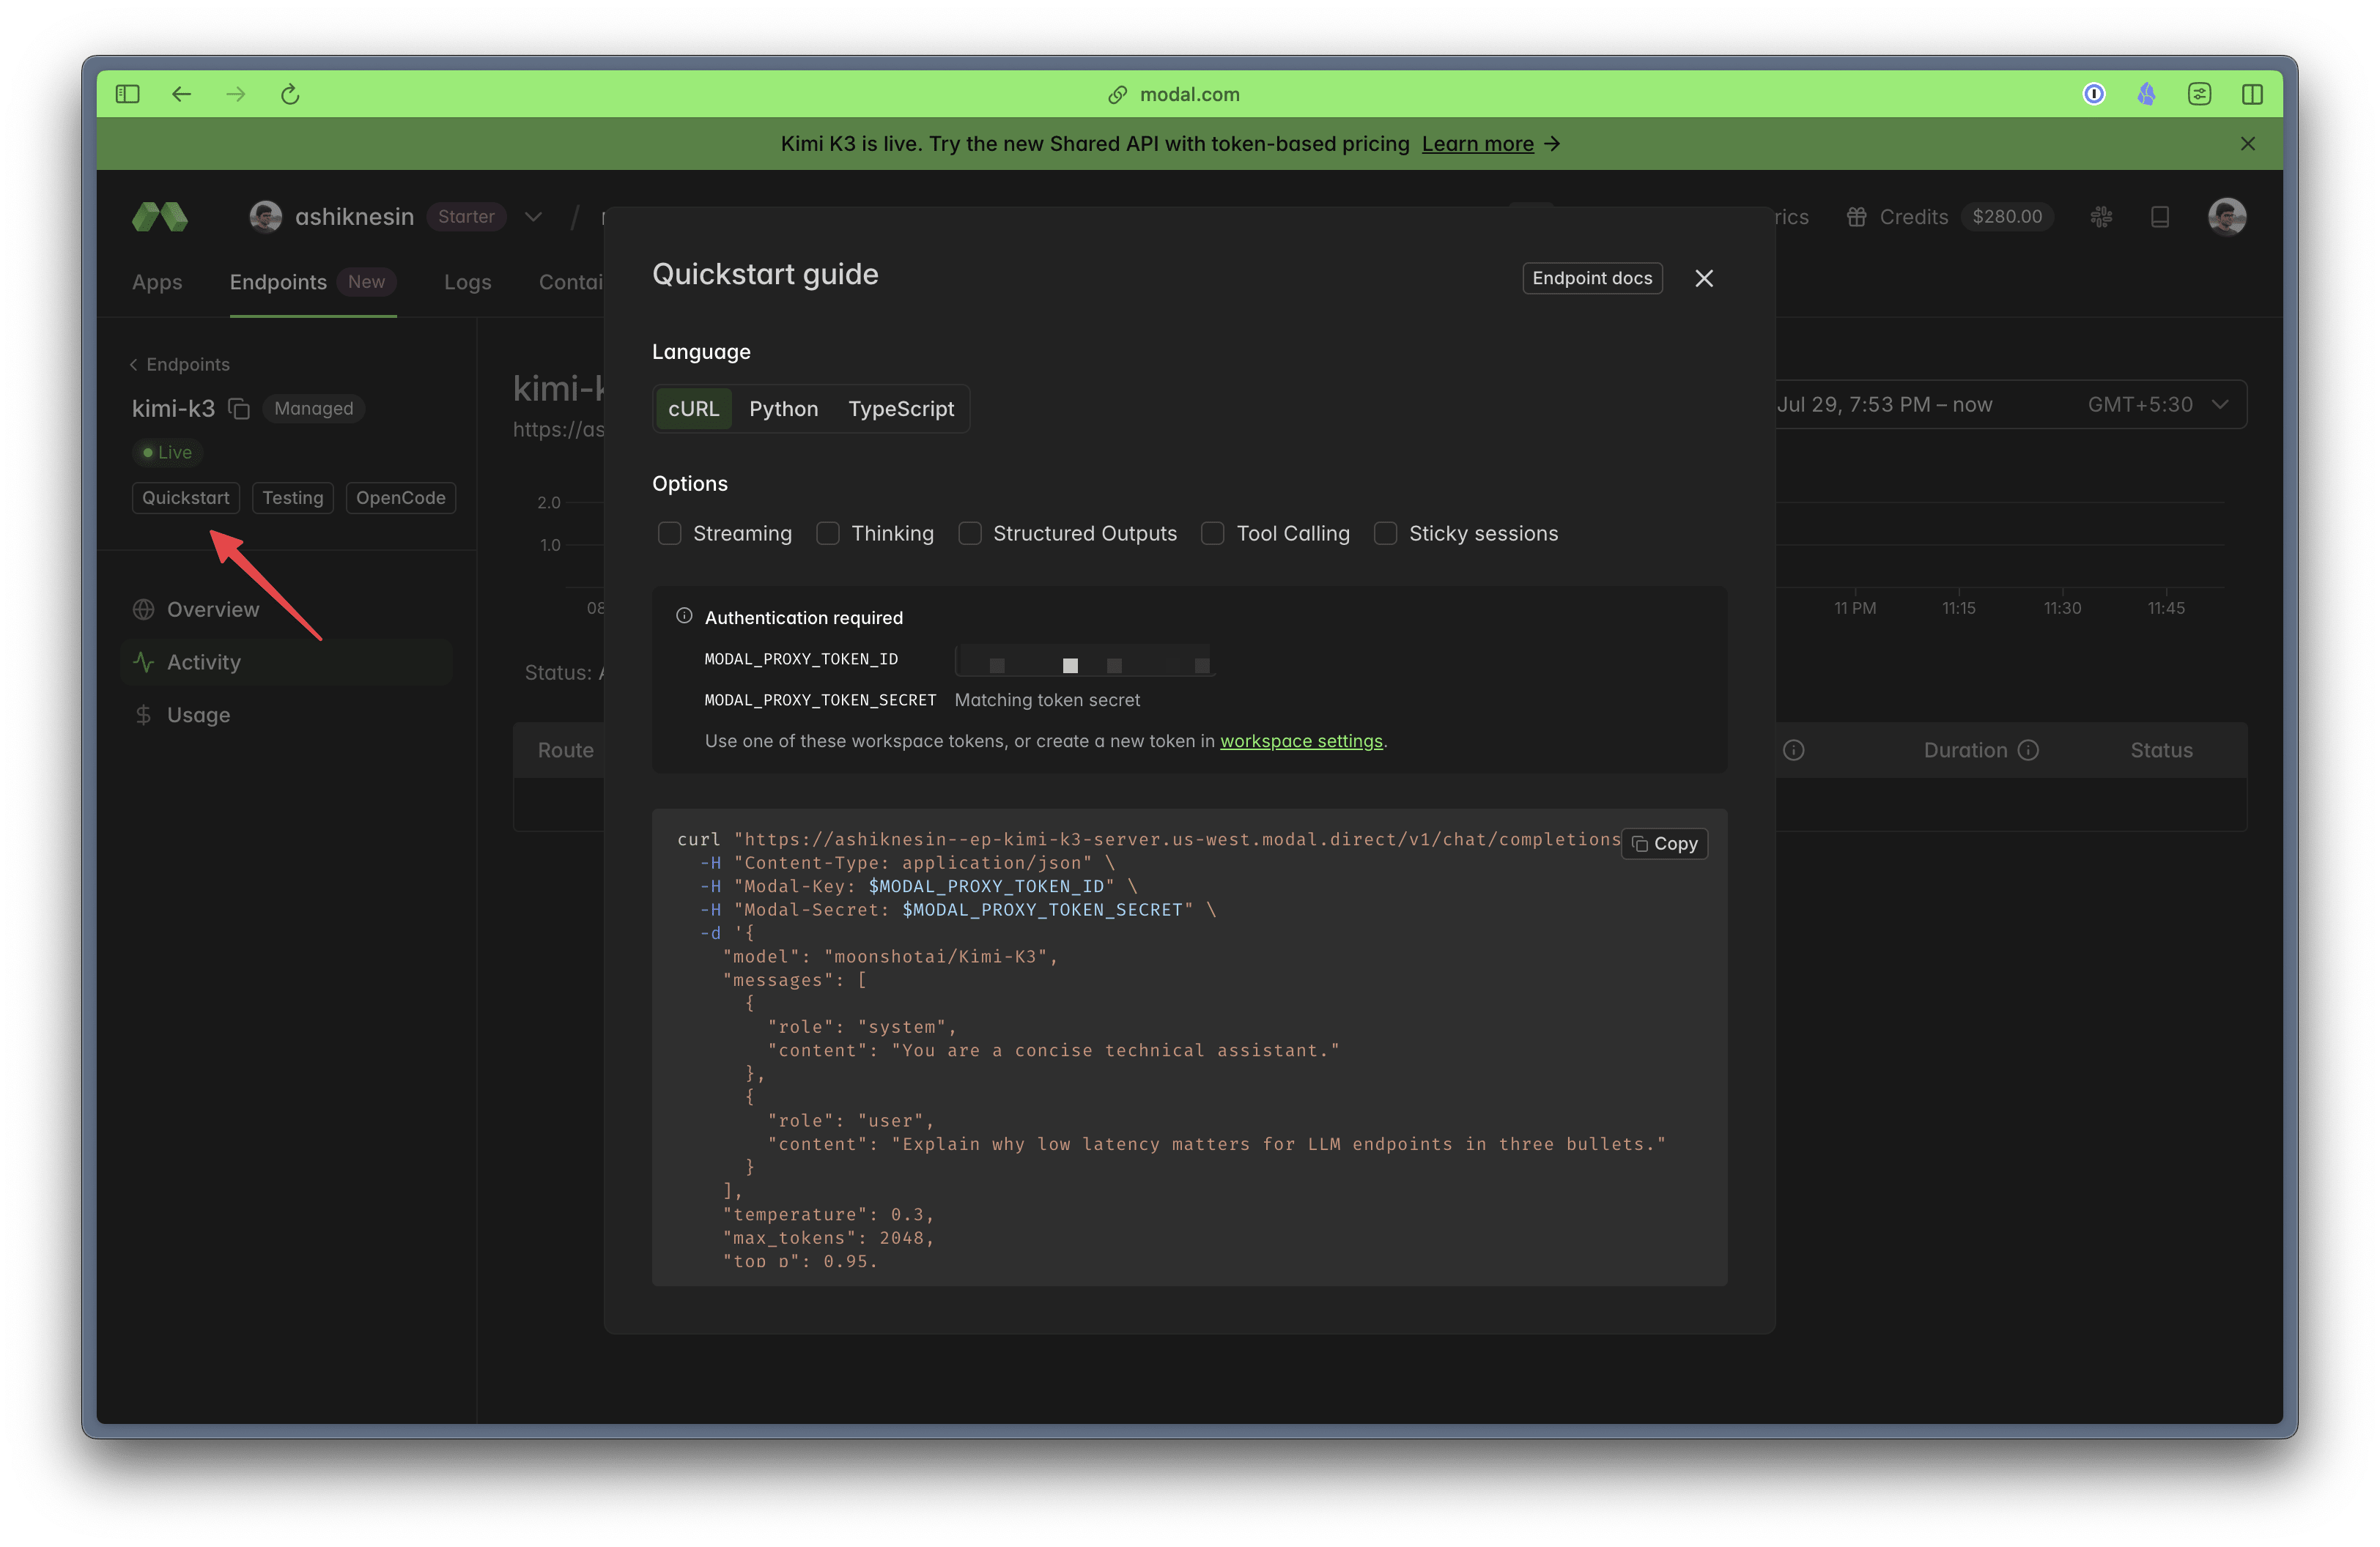The image size is (2380, 1547).
Task: Open the blue flame extension icon
Action: tap(2146, 94)
